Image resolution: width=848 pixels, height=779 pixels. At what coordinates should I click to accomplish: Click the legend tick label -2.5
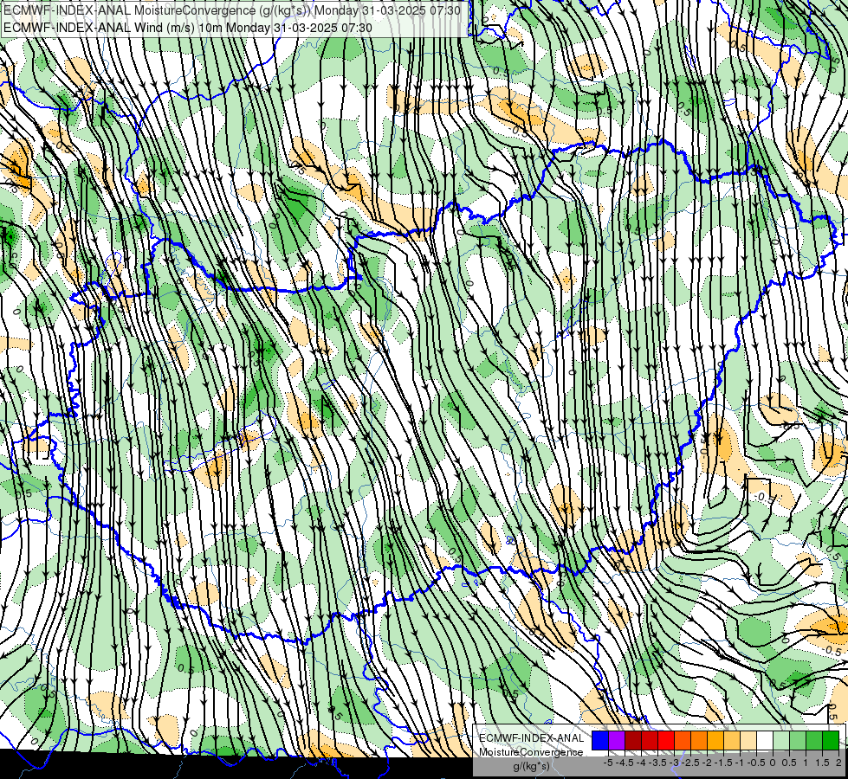click(x=690, y=763)
